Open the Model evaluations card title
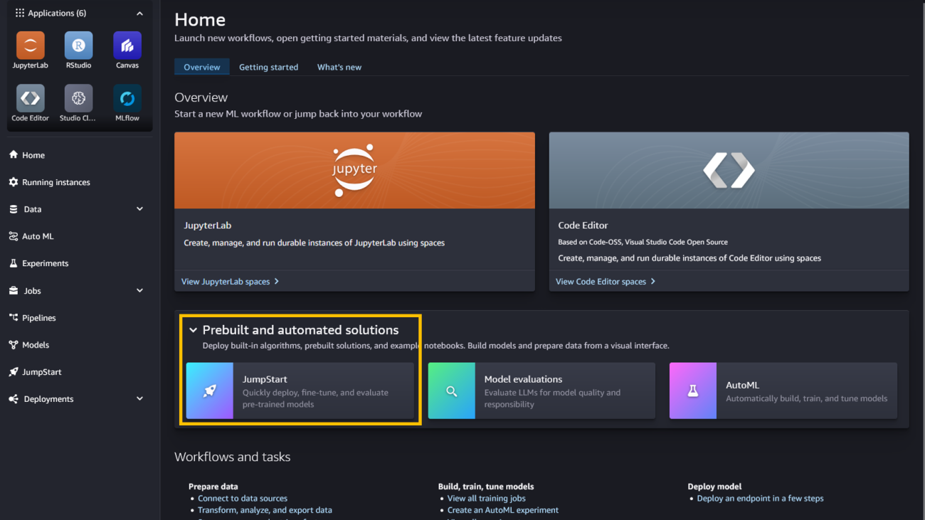 (x=523, y=379)
